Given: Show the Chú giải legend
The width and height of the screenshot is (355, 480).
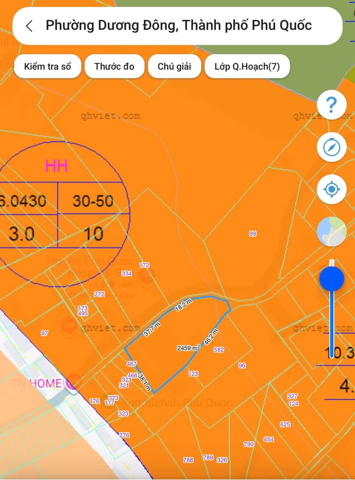Looking at the screenshot, I should (174, 67).
